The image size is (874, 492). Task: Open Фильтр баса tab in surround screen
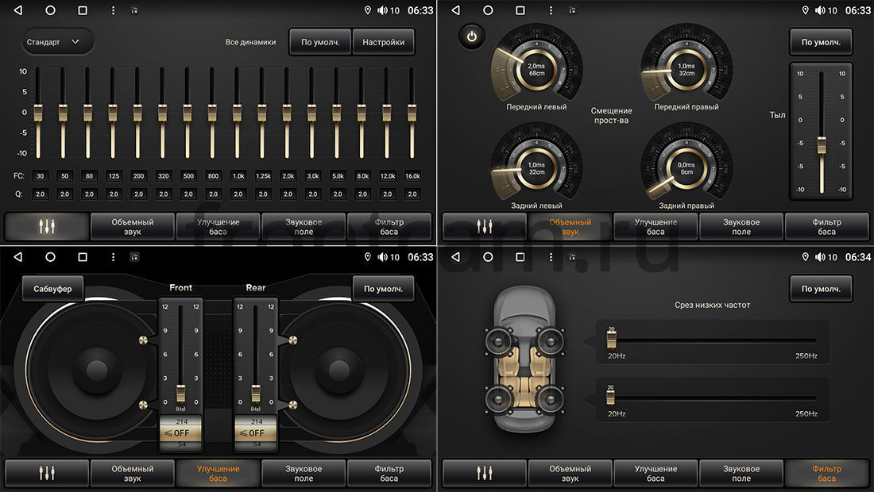coord(826,227)
